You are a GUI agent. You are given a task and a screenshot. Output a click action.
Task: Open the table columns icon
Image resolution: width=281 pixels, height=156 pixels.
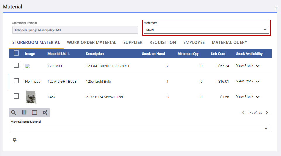pyautogui.click(x=35, y=112)
